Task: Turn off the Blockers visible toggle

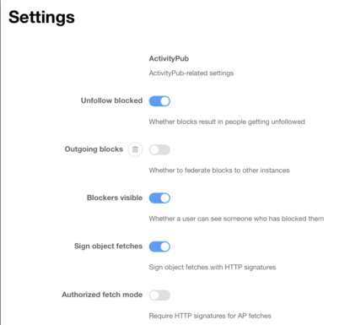Action: [x=159, y=198]
